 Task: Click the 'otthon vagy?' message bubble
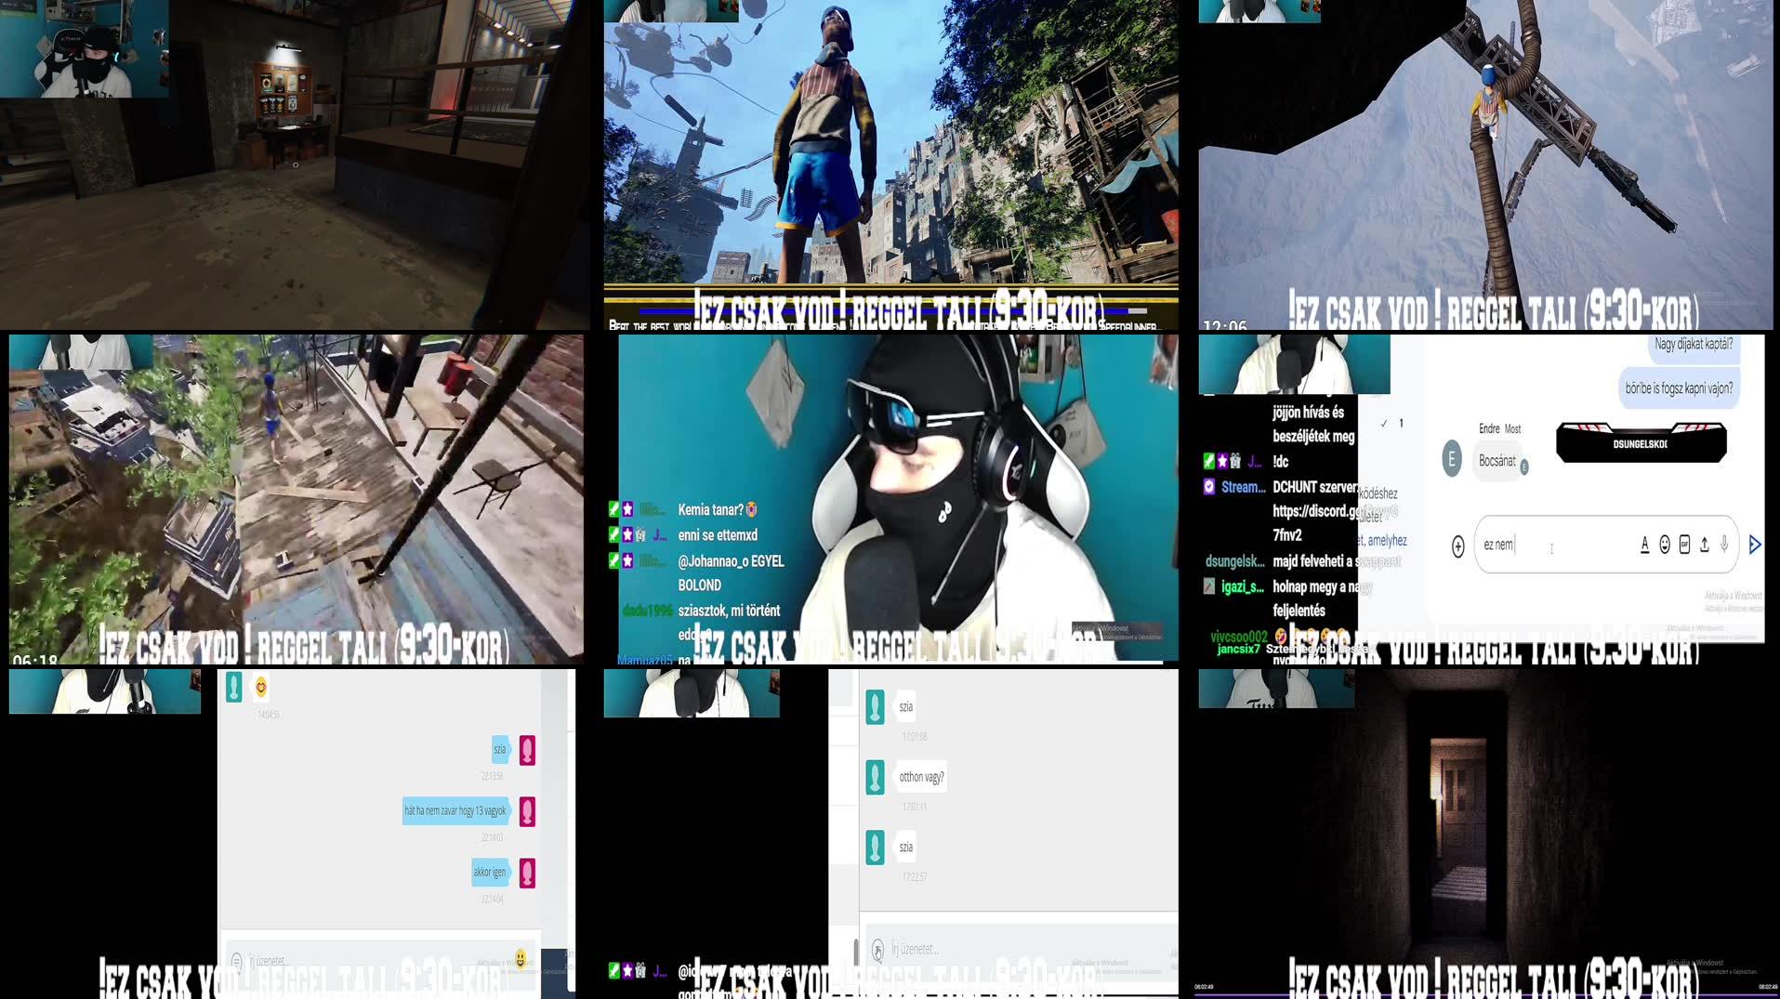(x=921, y=777)
